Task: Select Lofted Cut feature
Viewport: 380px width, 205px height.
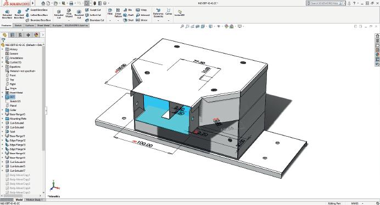Action: click(x=93, y=15)
